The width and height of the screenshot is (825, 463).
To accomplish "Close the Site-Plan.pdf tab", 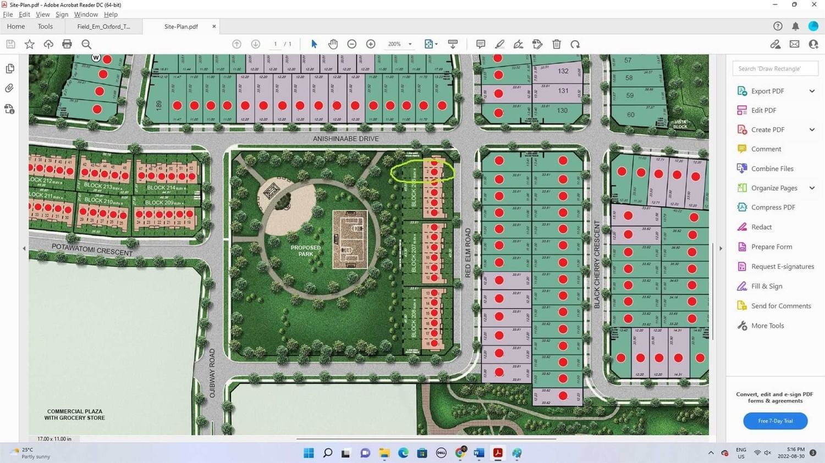I will pos(214,26).
